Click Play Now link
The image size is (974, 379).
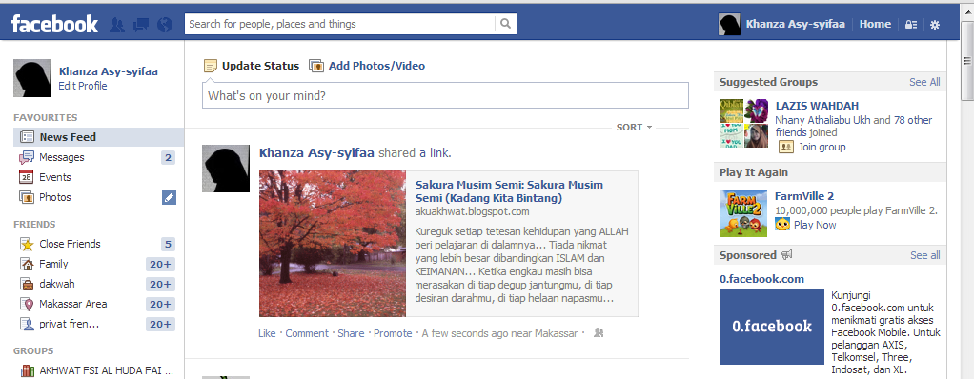click(815, 225)
